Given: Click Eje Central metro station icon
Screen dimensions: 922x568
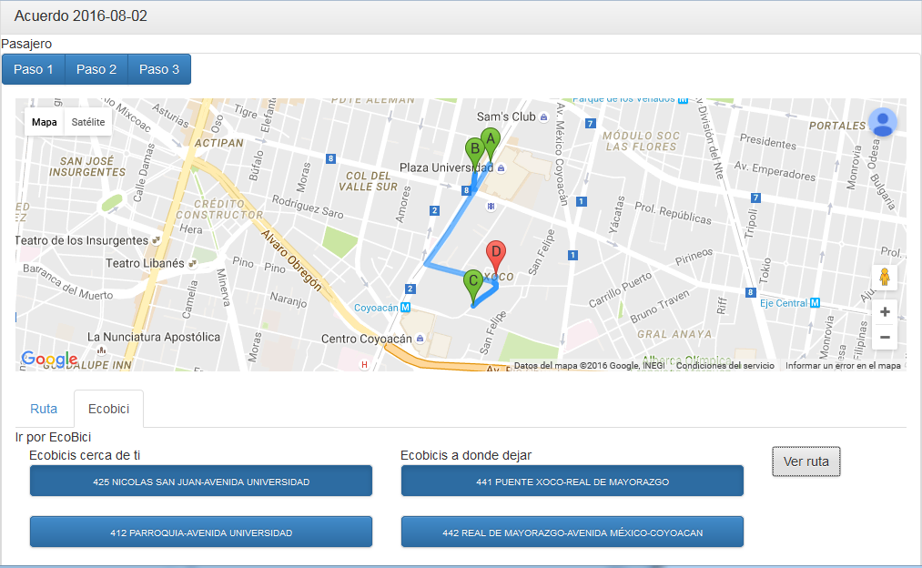Looking at the screenshot, I should click(815, 303).
